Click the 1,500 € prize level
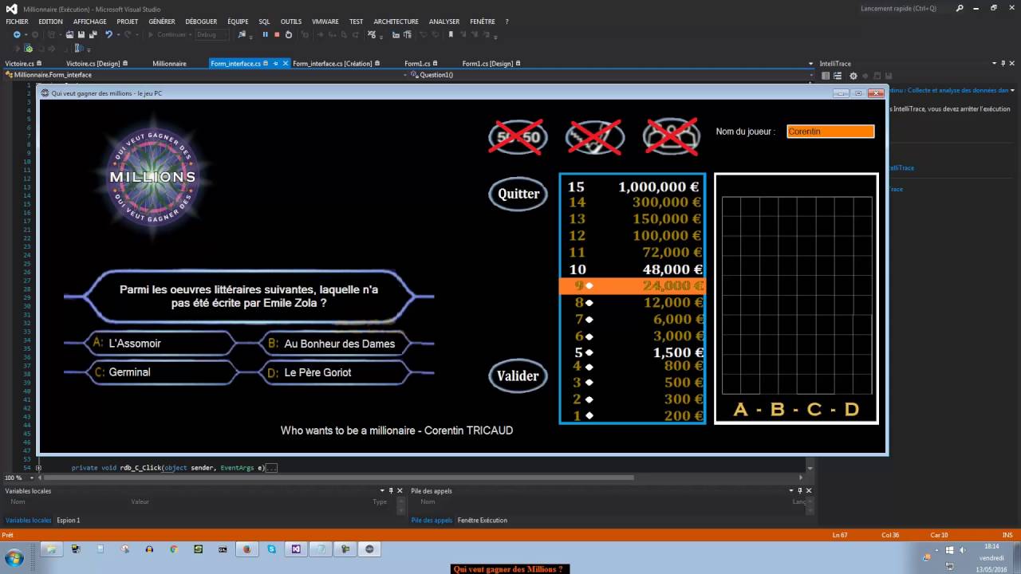The width and height of the screenshot is (1021, 574). (633, 352)
